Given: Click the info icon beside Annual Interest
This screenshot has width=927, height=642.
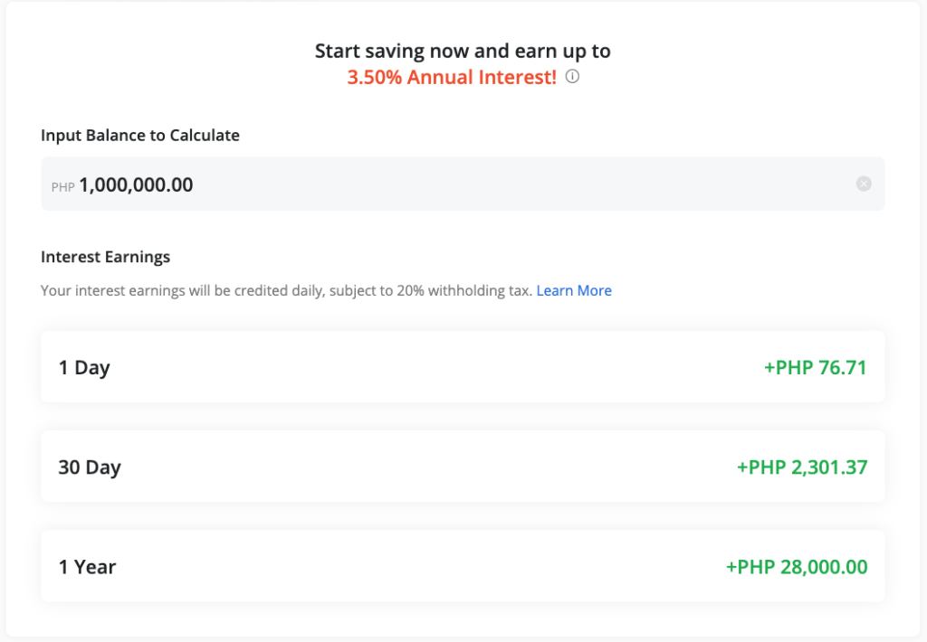Looking at the screenshot, I should pyautogui.click(x=572, y=77).
